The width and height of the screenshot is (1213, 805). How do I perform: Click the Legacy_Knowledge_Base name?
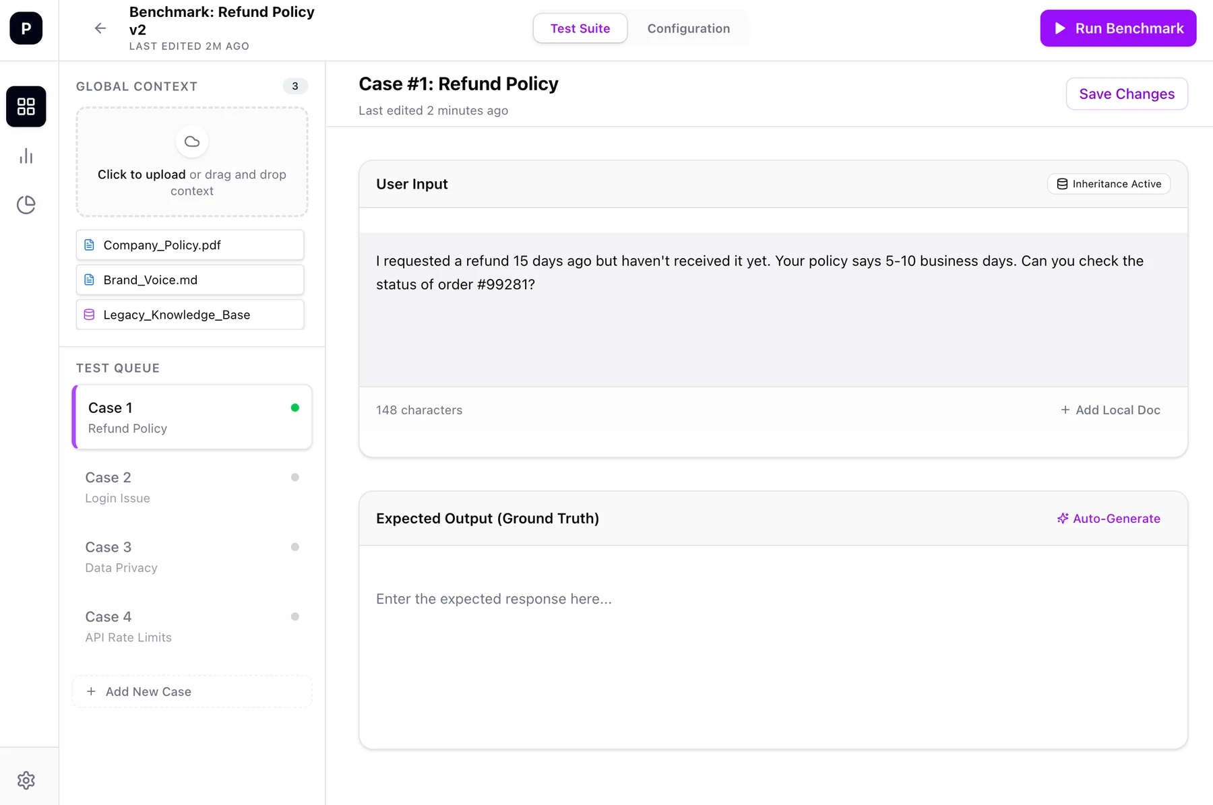pyautogui.click(x=177, y=315)
